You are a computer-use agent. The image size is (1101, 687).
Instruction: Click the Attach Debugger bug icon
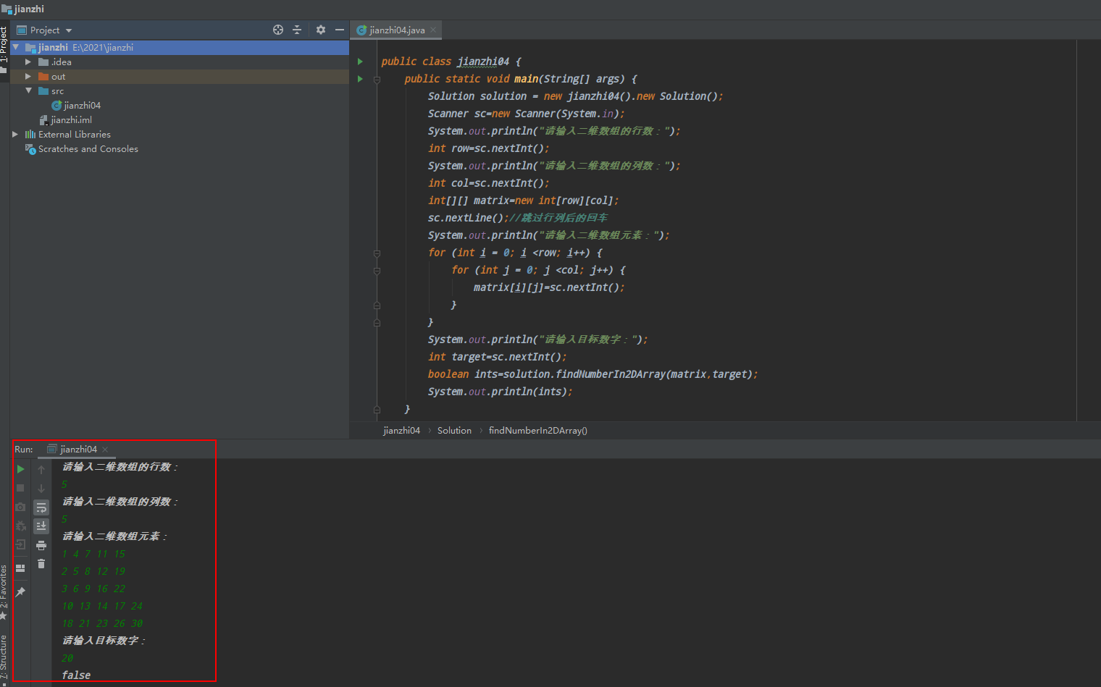pos(20,526)
